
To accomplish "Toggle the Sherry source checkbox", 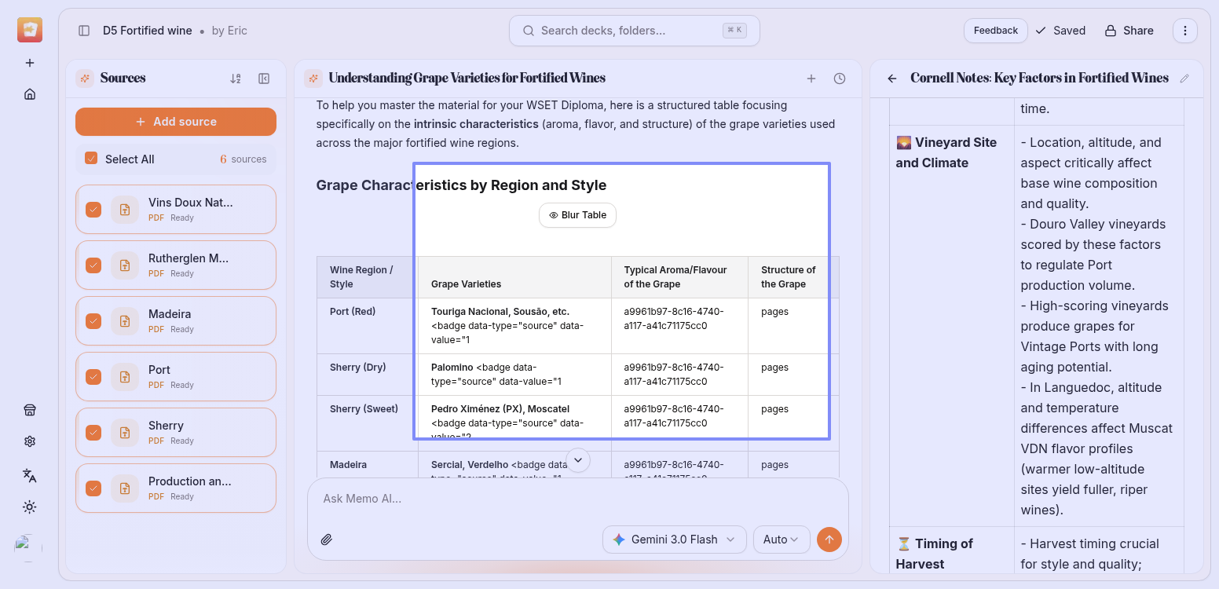I will tap(93, 433).
